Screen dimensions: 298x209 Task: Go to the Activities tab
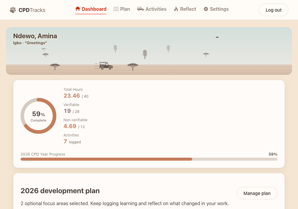click(x=152, y=9)
